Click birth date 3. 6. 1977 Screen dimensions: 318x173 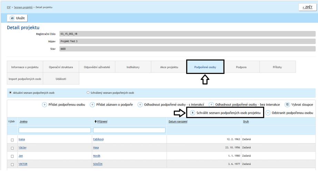(x=234, y=164)
